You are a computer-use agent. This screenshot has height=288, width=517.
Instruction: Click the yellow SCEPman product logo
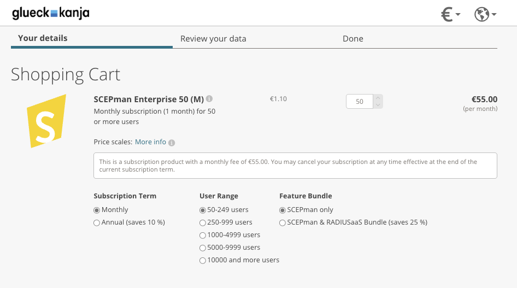[46, 121]
